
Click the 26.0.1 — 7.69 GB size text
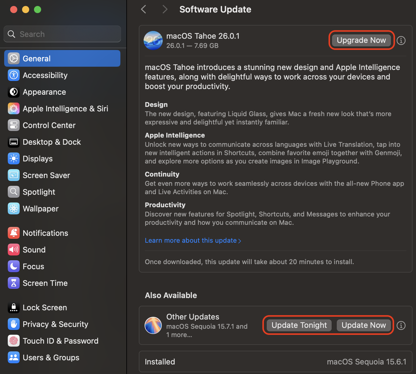193,46
